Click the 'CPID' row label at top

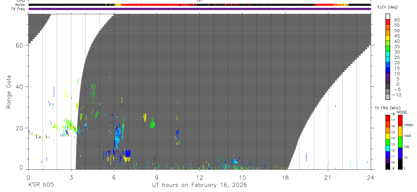coord(20,1)
